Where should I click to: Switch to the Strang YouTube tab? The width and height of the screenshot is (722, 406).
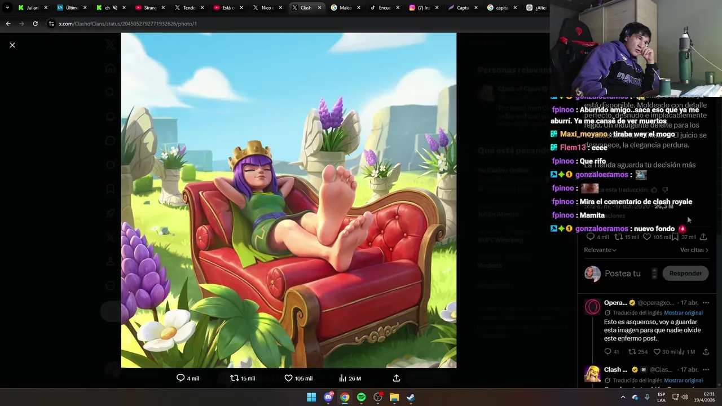pyautogui.click(x=150, y=8)
